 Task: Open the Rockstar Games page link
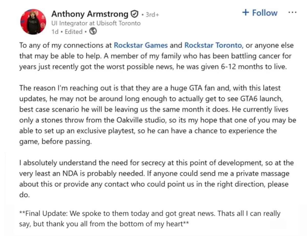140,45
